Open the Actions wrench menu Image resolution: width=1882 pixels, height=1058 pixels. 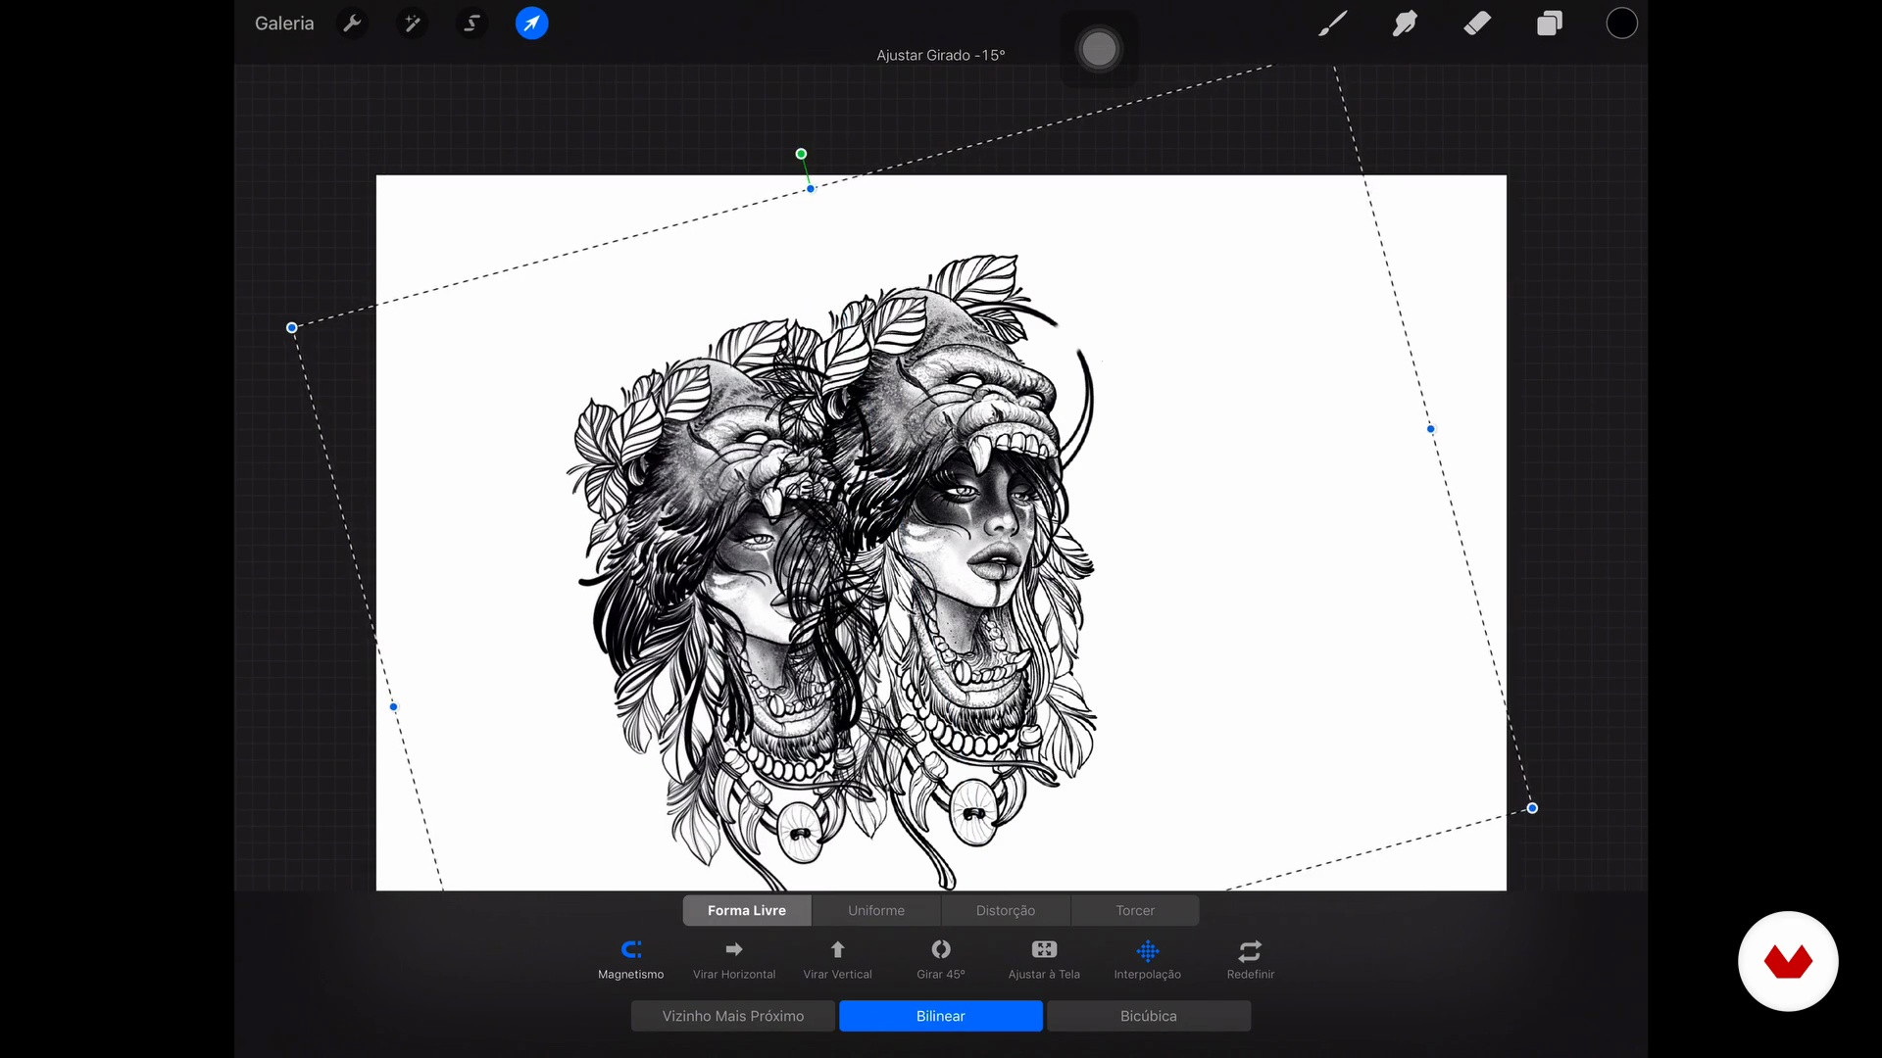coord(352,24)
